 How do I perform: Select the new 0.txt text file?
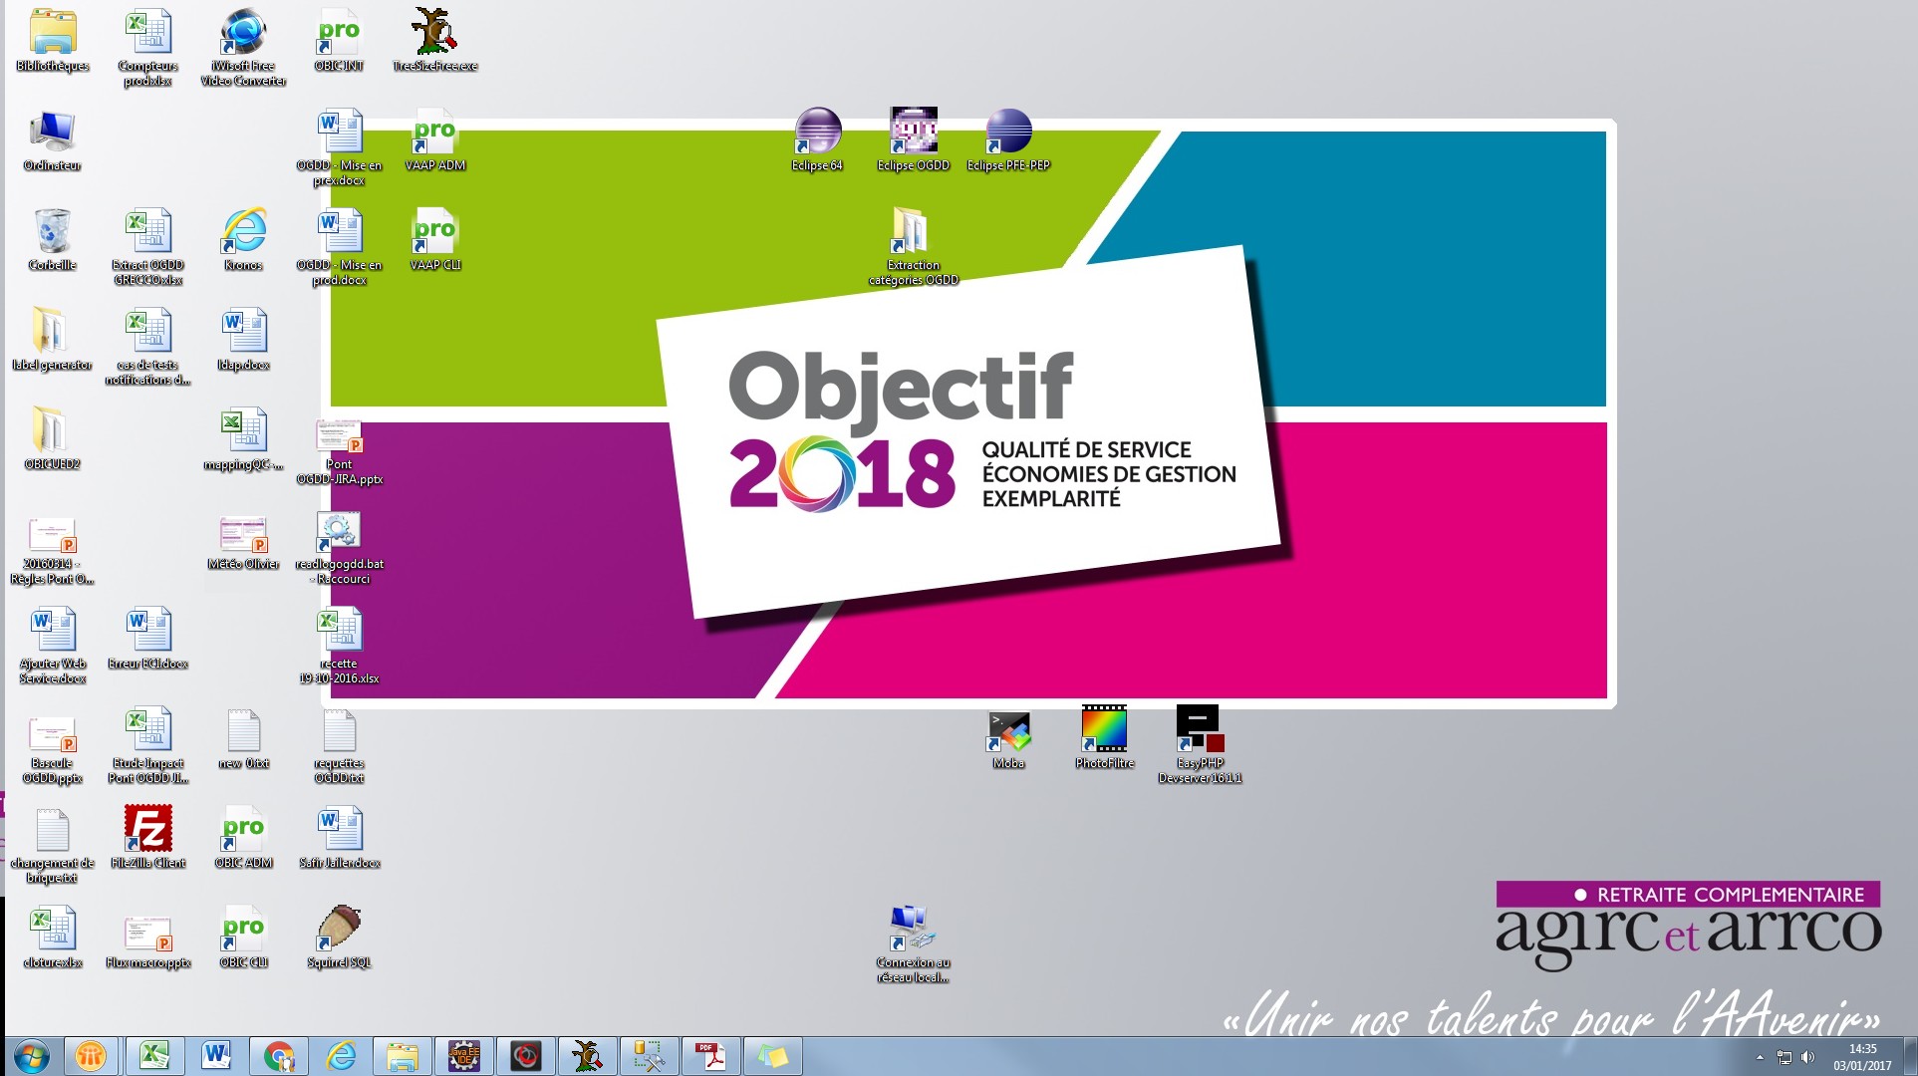click(x=243, y=738)
